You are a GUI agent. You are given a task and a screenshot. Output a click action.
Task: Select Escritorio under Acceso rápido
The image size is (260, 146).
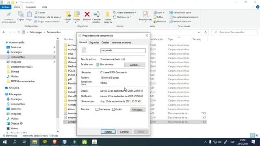(x=15, y=47)
